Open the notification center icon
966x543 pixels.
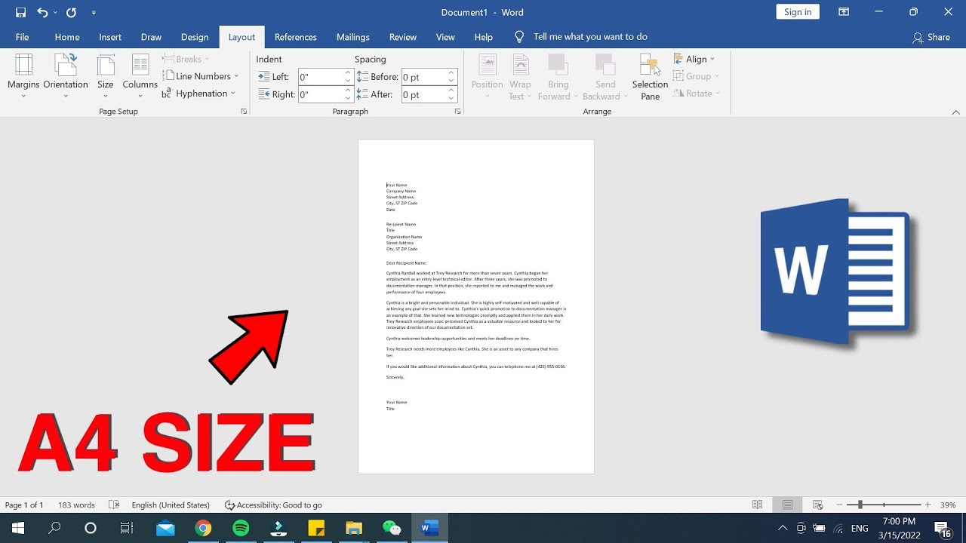943,529
